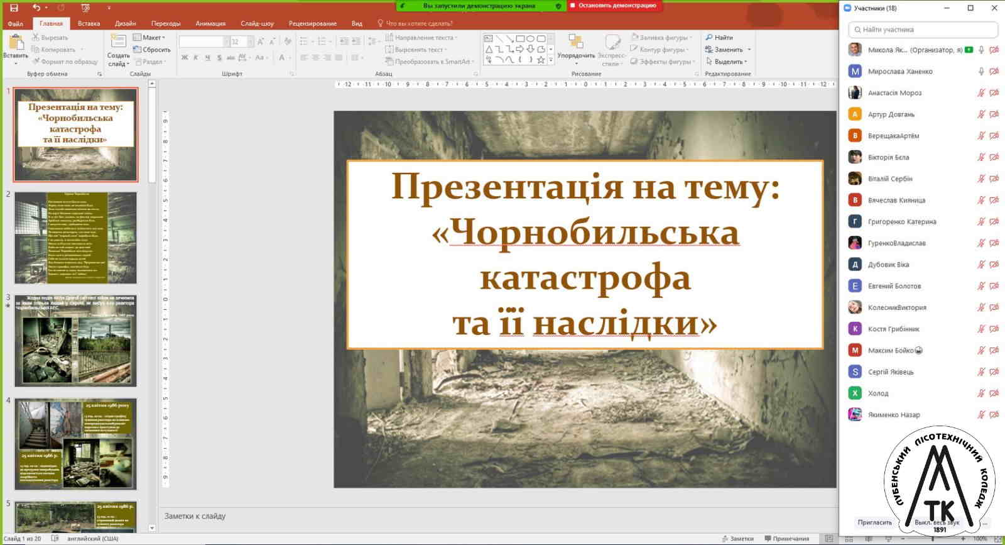Switch to the Переходы ribbon tab

(x=166, y=23)
